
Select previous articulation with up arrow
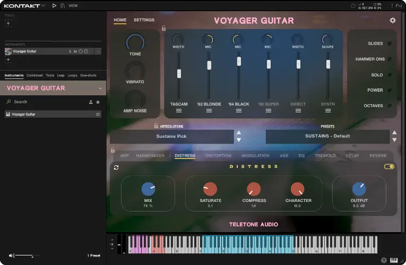tap(239, 132)
